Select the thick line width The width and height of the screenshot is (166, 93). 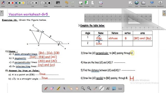tap(36, 3)
